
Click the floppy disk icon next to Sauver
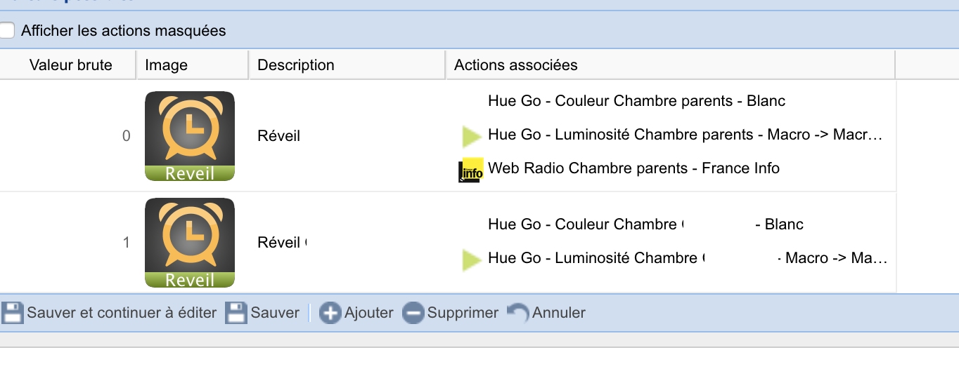pyautogui.click(x=236, y=313)
